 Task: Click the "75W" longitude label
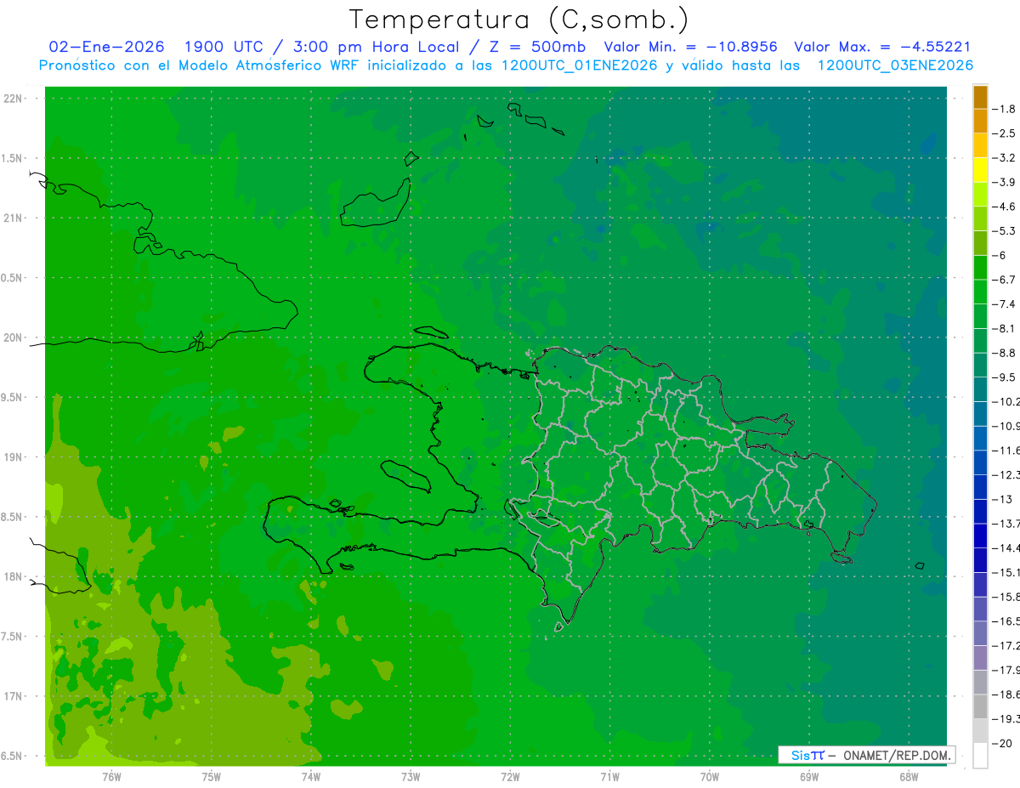[212, 777]
